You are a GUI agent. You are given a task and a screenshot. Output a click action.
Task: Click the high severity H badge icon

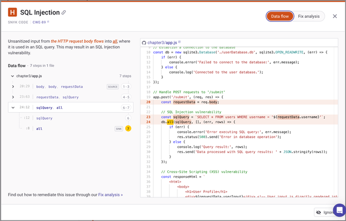(x=12, y=12)
